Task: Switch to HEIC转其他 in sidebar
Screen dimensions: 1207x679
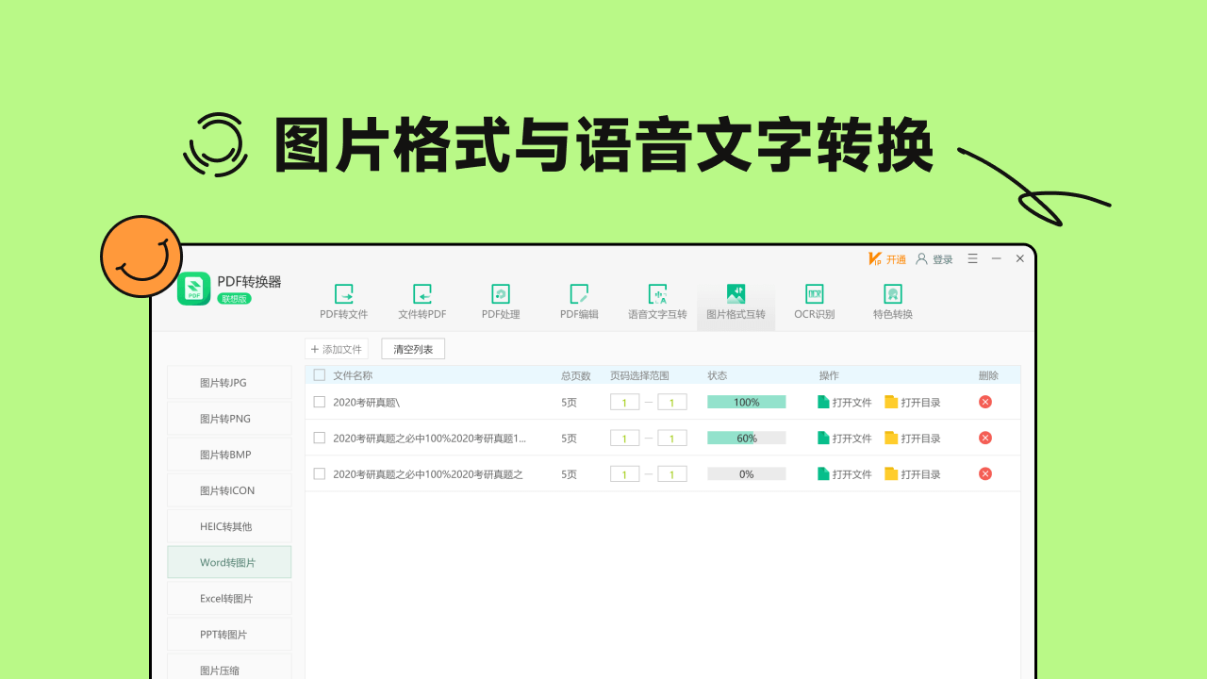Action: click(228, 525)
